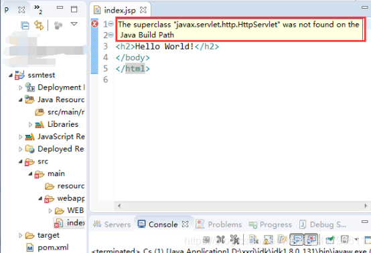
Task: Collapse fold toggle on line 2
Action: (110, 35)
